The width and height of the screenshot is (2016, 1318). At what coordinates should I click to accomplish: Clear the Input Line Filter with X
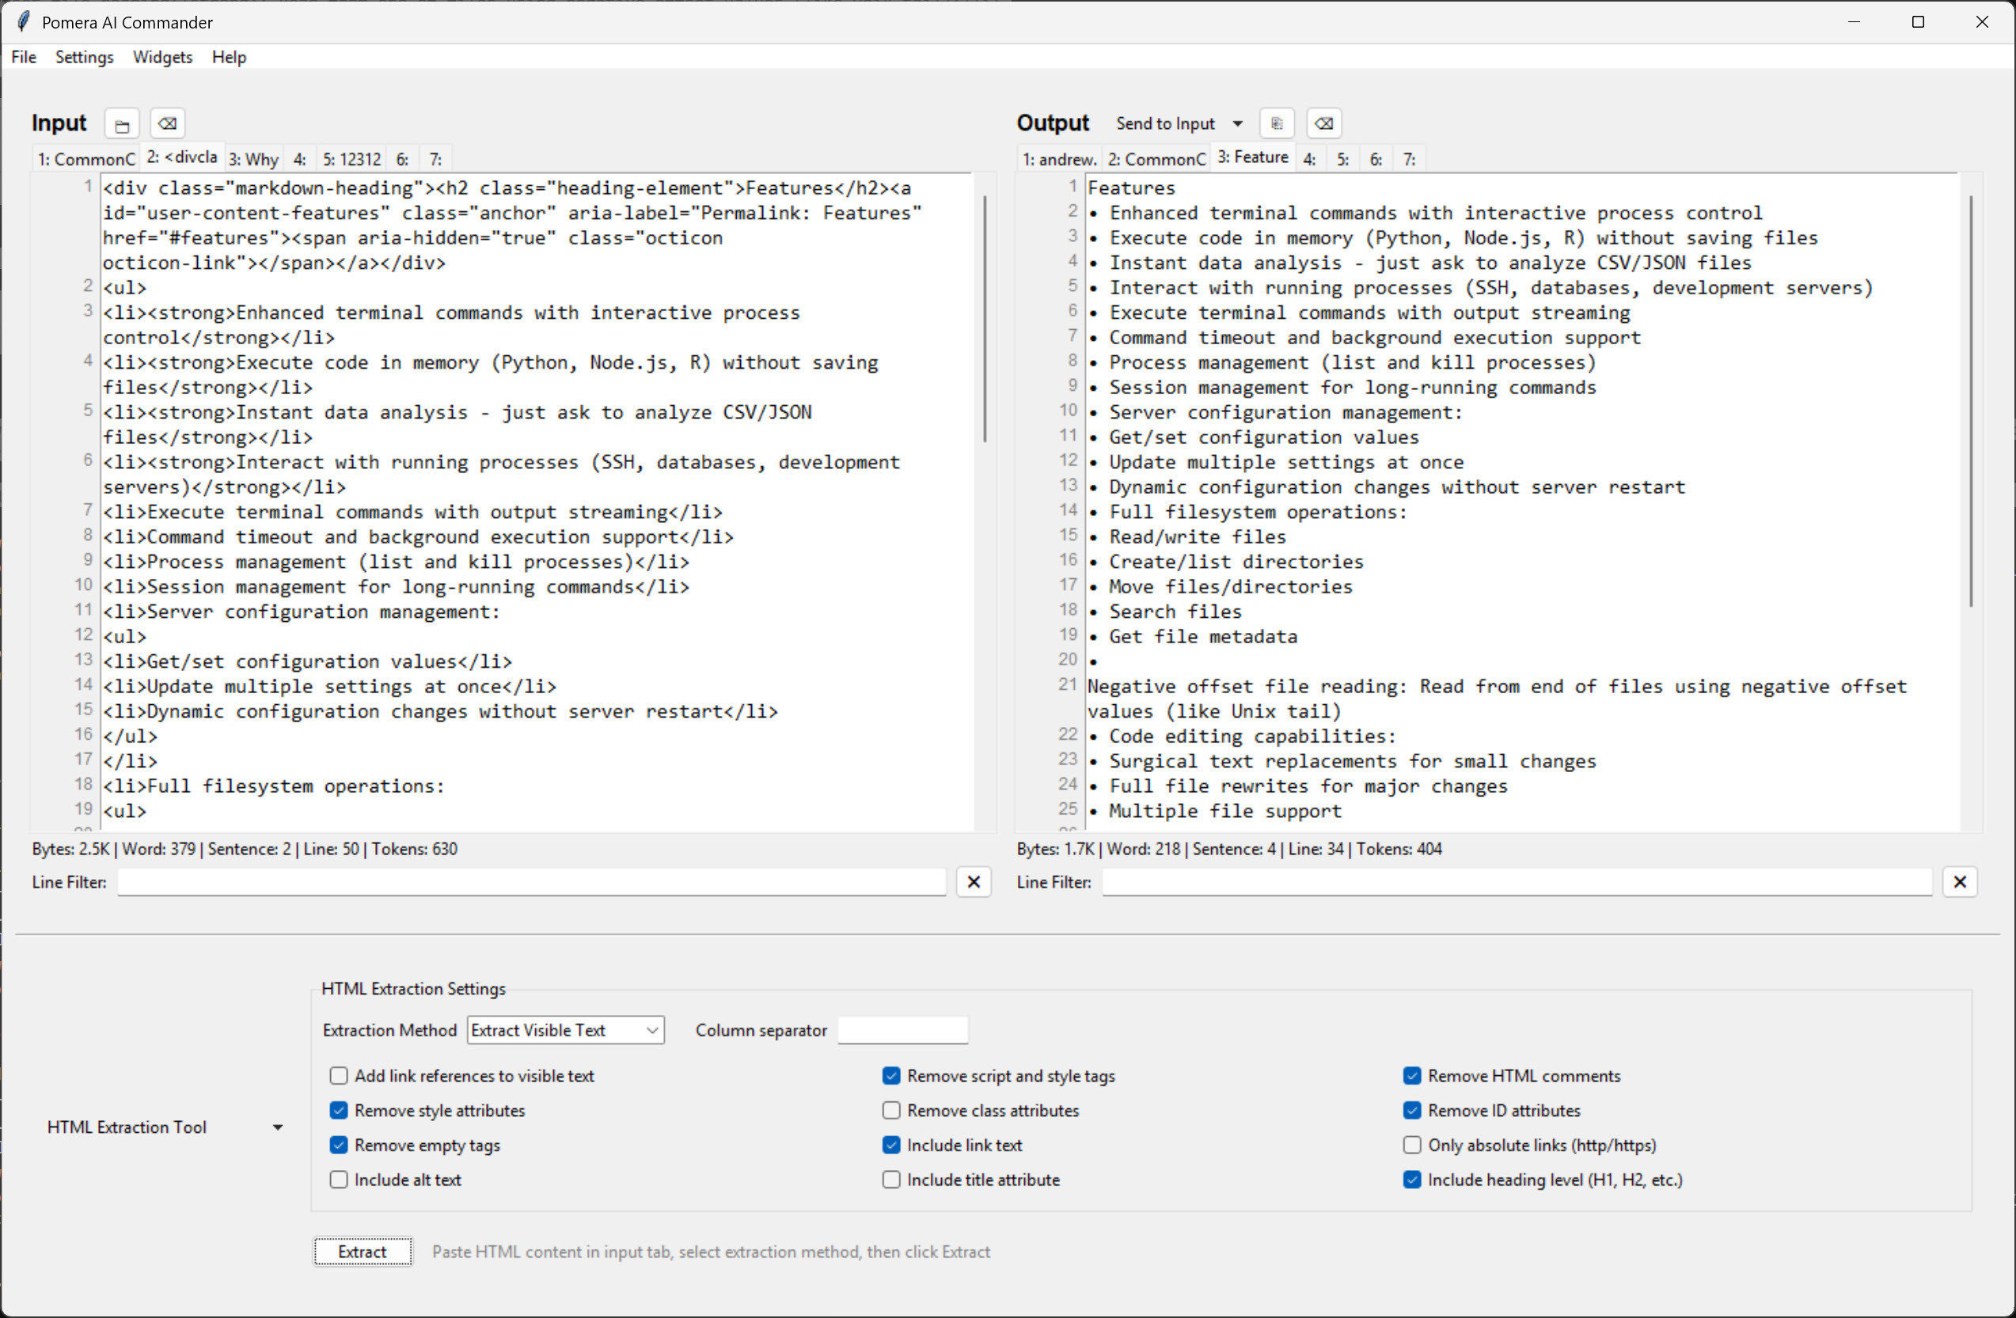tap(974, 882)
